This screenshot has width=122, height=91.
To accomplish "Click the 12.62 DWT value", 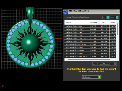I will click(x=104, y=50).
